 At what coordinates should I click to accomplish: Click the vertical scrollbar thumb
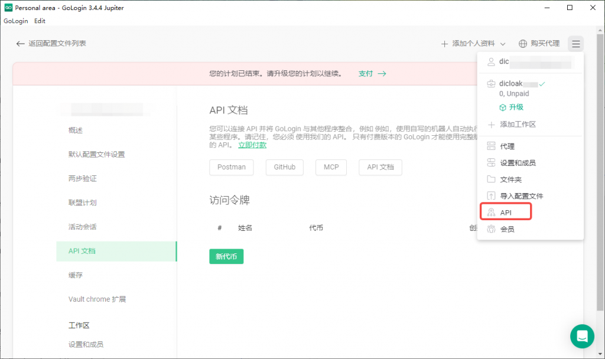(x=600, y=172)
